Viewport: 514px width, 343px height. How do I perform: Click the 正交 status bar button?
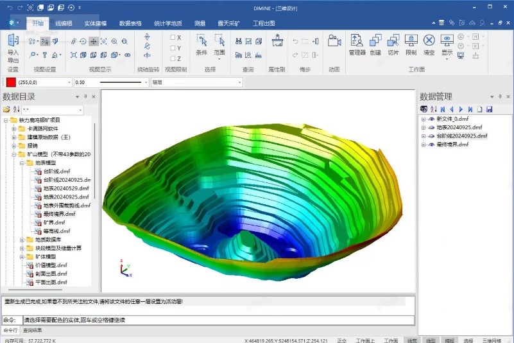341,340
